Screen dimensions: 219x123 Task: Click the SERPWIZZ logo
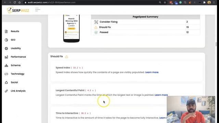[18, 10]
